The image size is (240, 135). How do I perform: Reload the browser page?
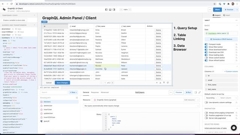pyautogui.click(x=12, y=4)
